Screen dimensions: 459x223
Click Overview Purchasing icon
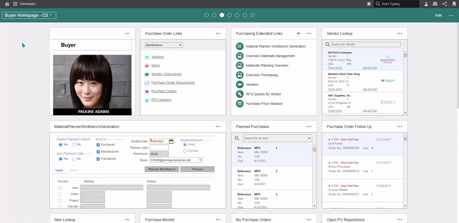(240, 75)
